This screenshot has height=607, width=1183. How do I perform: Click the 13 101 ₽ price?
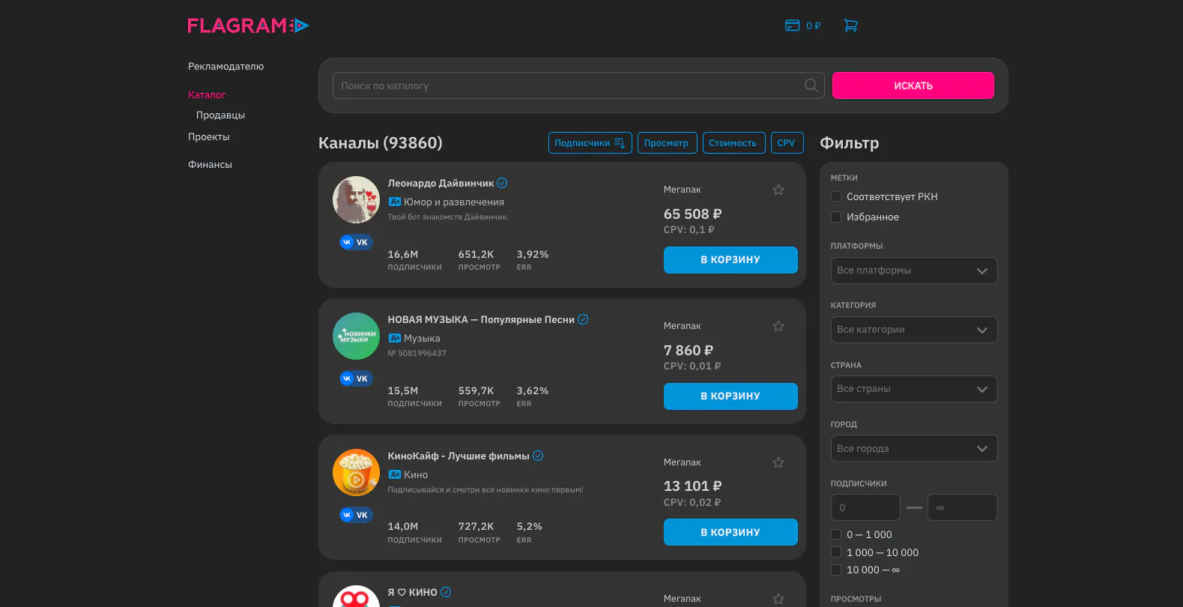click(693, 486)
